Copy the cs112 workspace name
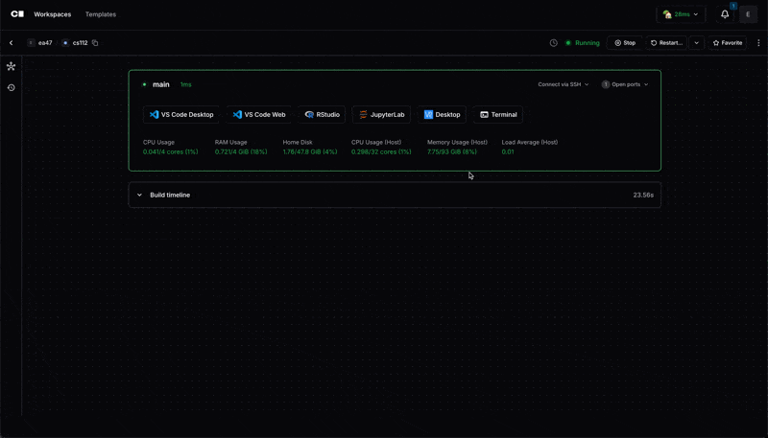This screenshot has width=768, height=438. tap(95, 43)
